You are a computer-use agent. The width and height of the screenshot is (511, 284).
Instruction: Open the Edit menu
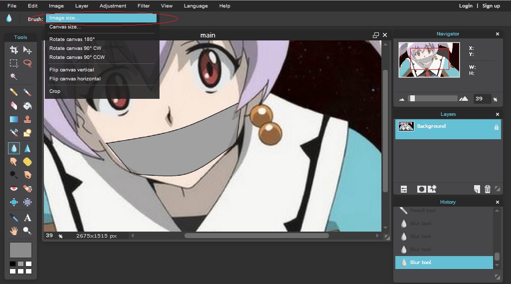pos(32,5)
